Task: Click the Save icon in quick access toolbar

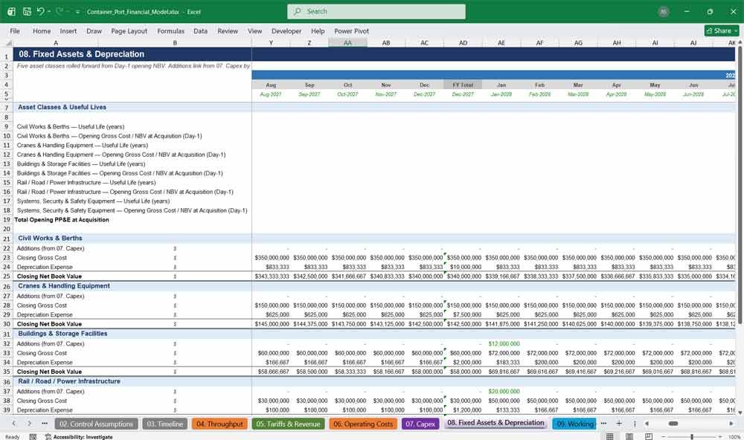Action: pyautogui.click(x=27, y=11)
